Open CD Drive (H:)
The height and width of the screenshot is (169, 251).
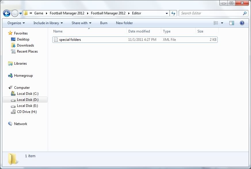pos(27,112)
